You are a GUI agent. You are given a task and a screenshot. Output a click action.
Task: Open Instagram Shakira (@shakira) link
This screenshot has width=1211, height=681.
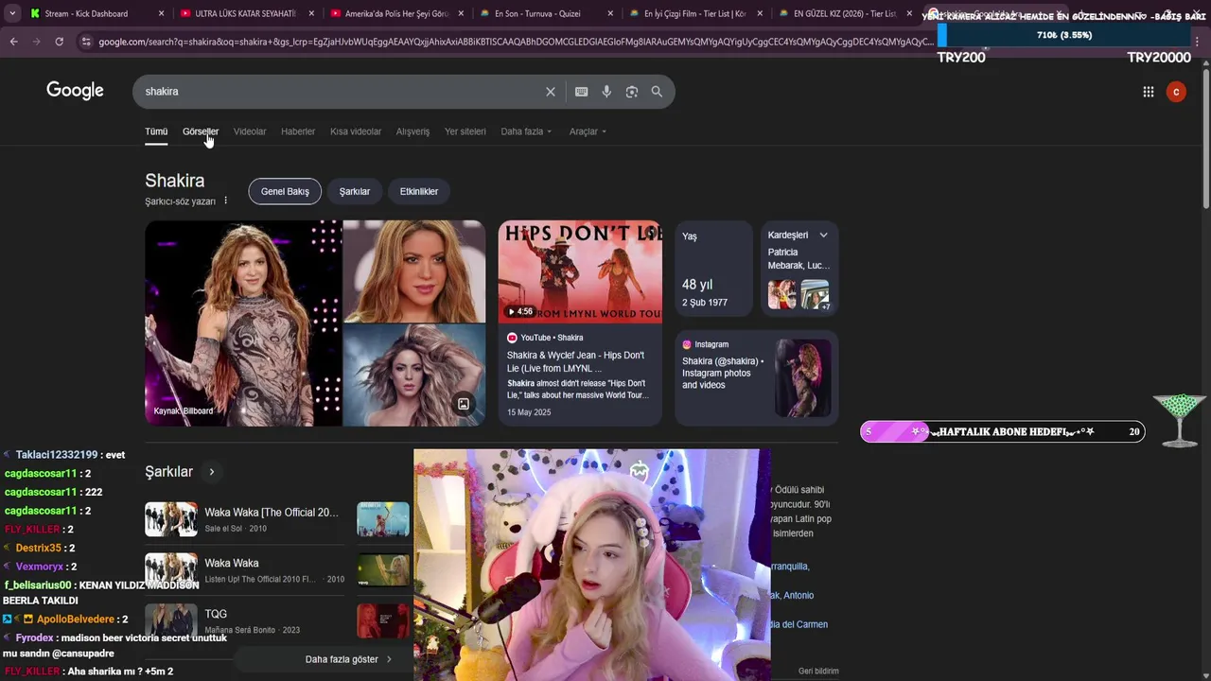click(723, 373)
